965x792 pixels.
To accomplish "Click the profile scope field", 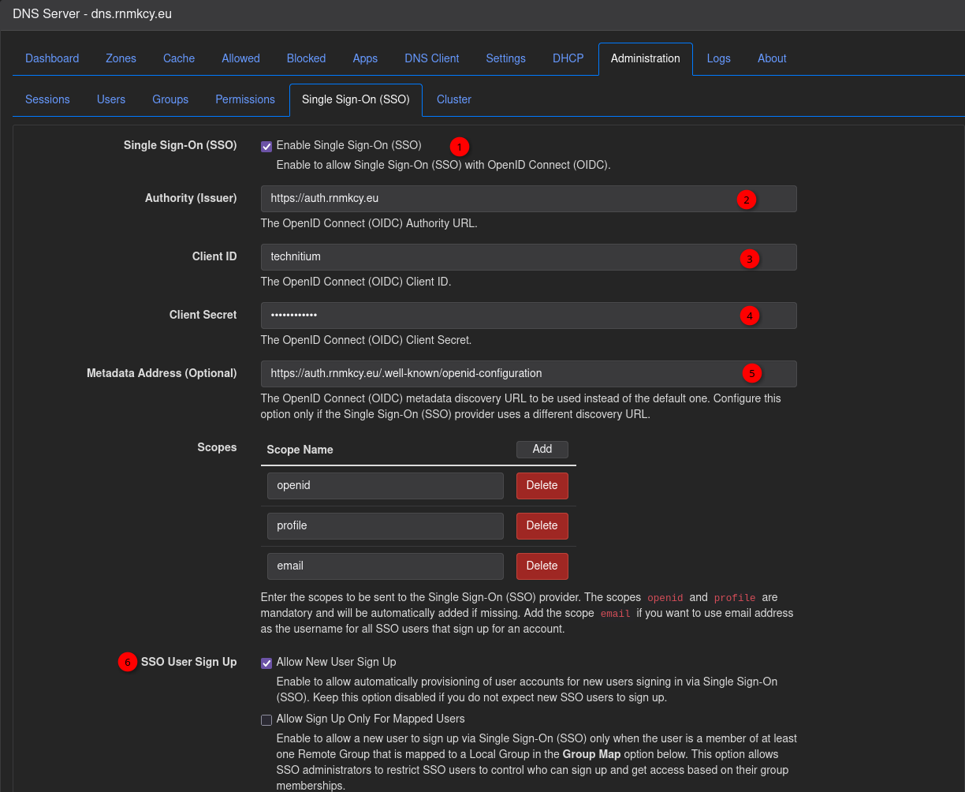I will (385, 526).
